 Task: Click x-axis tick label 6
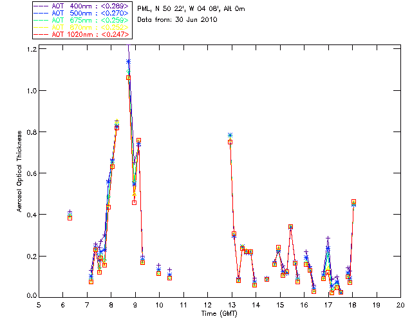pyautogui.click(x=63, y=305)
